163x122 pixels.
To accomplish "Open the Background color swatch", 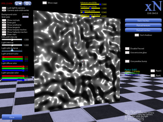I will [25, 14].
